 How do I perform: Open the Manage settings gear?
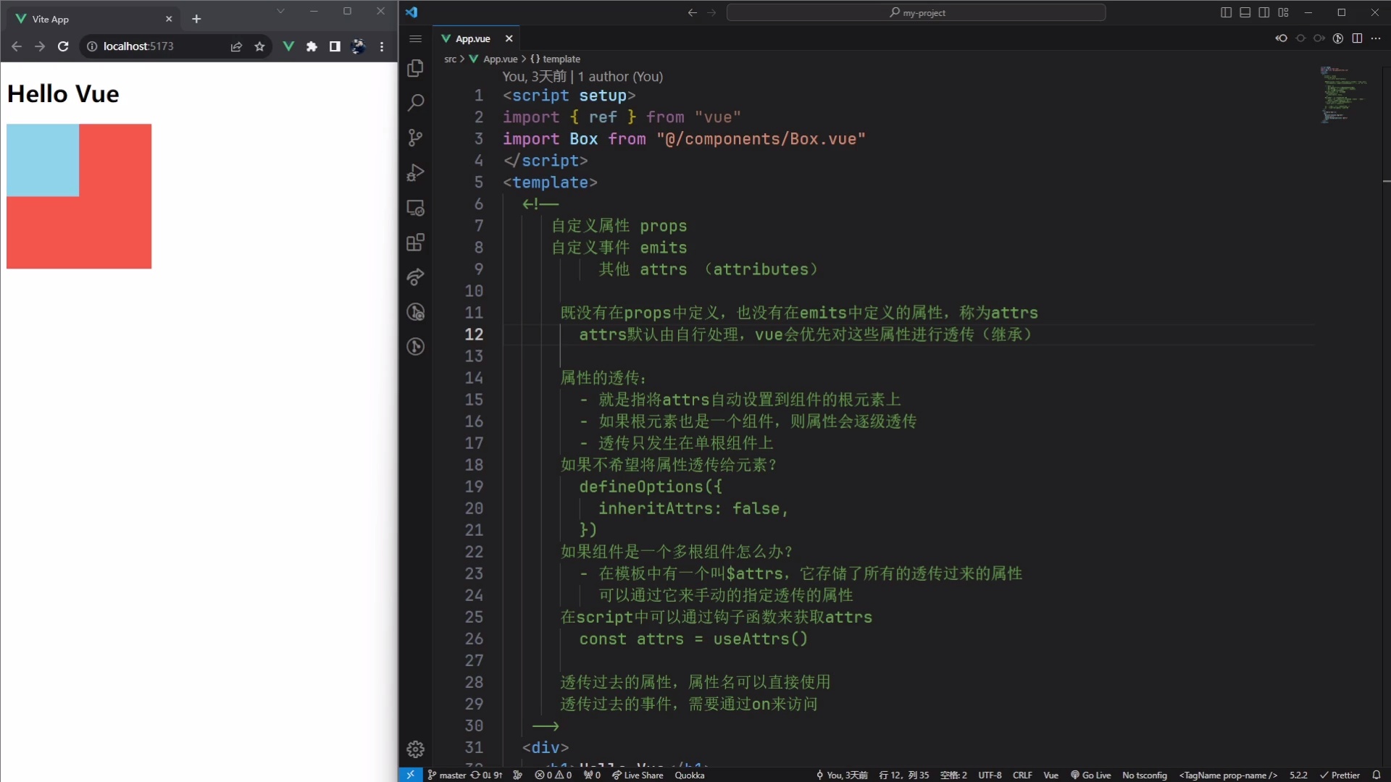[x=416, y=749]
